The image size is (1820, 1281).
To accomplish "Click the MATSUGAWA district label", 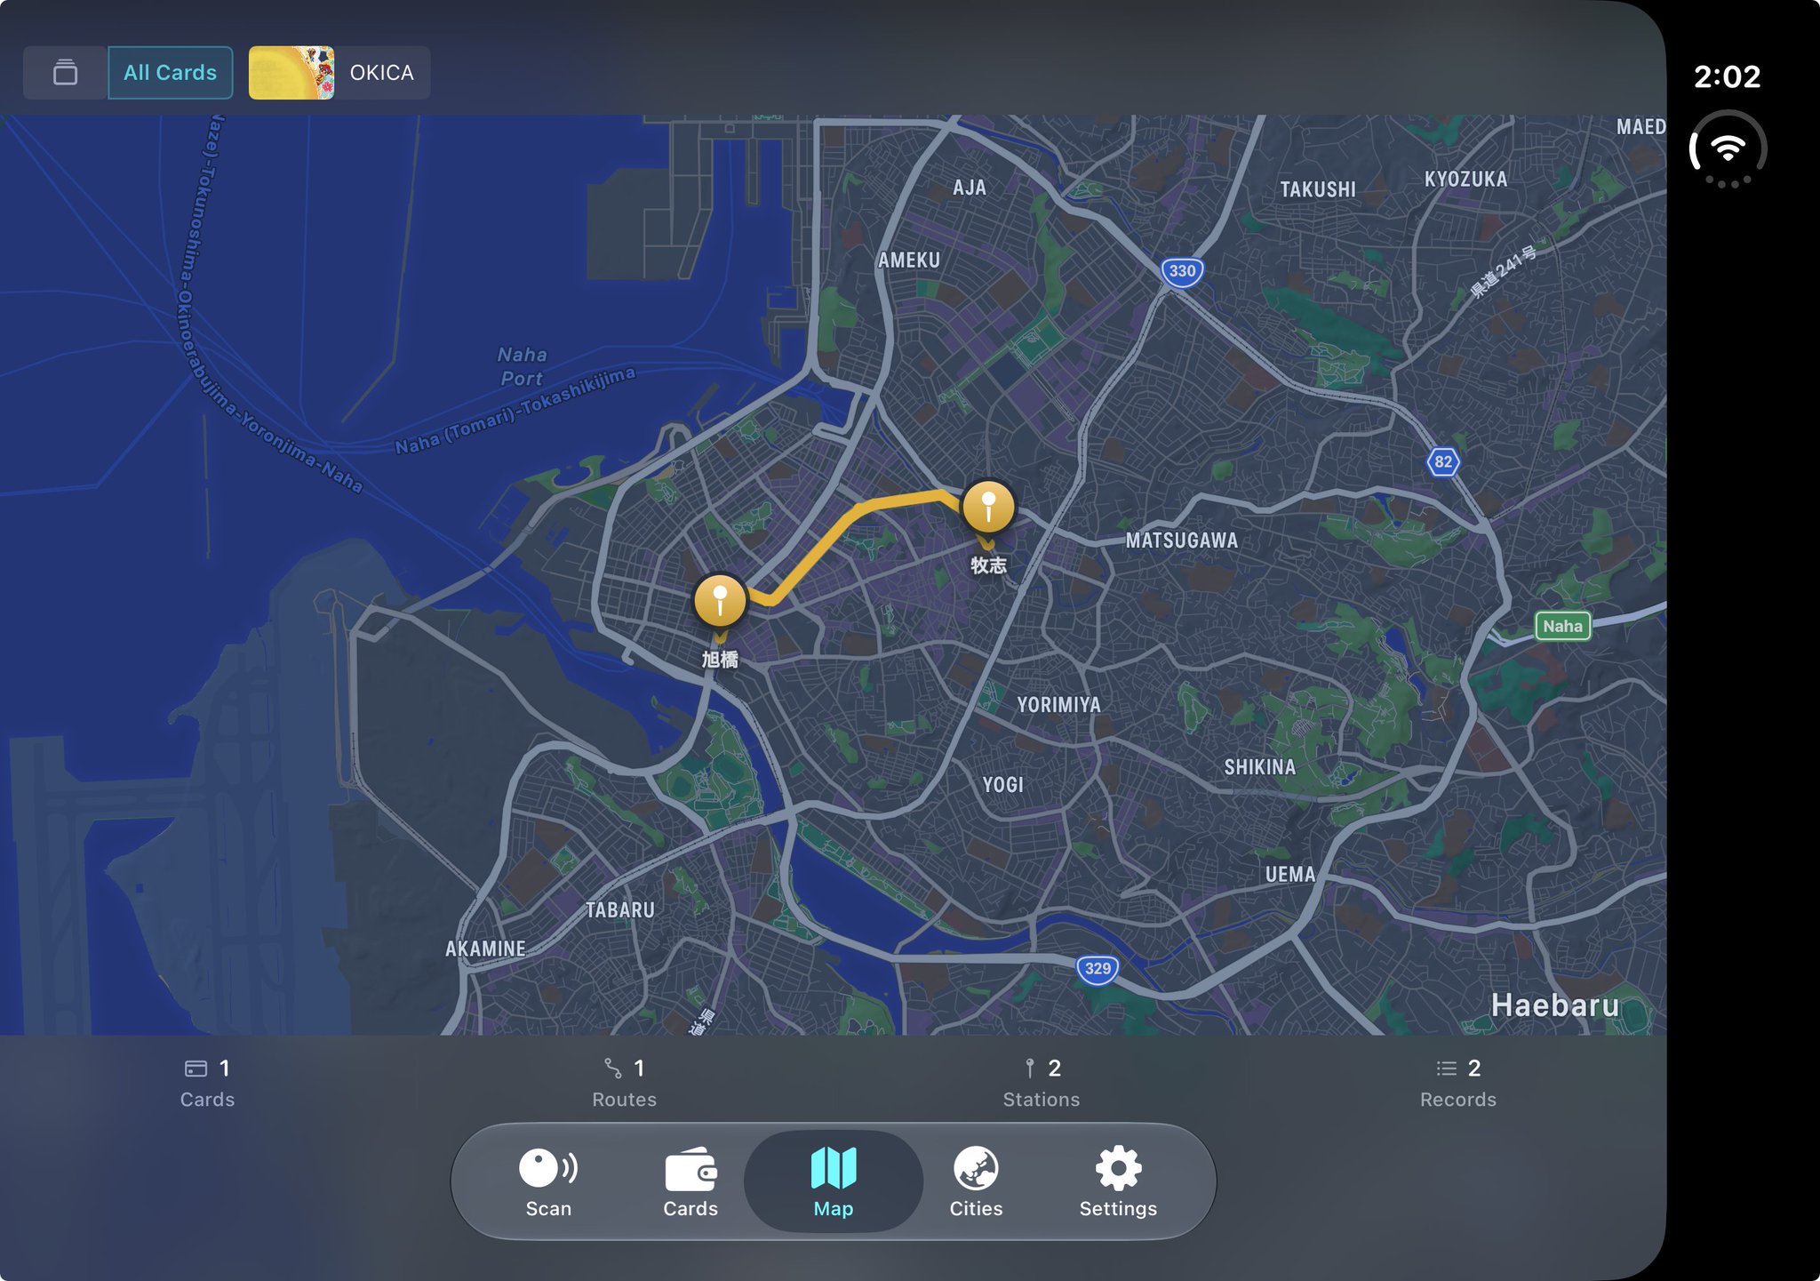I will 1181,540.
